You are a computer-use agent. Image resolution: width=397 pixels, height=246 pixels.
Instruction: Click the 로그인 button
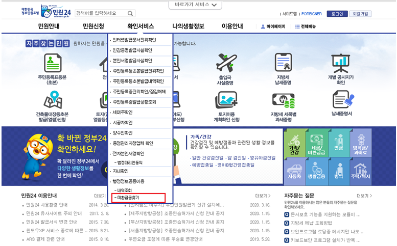coord(337,14)
